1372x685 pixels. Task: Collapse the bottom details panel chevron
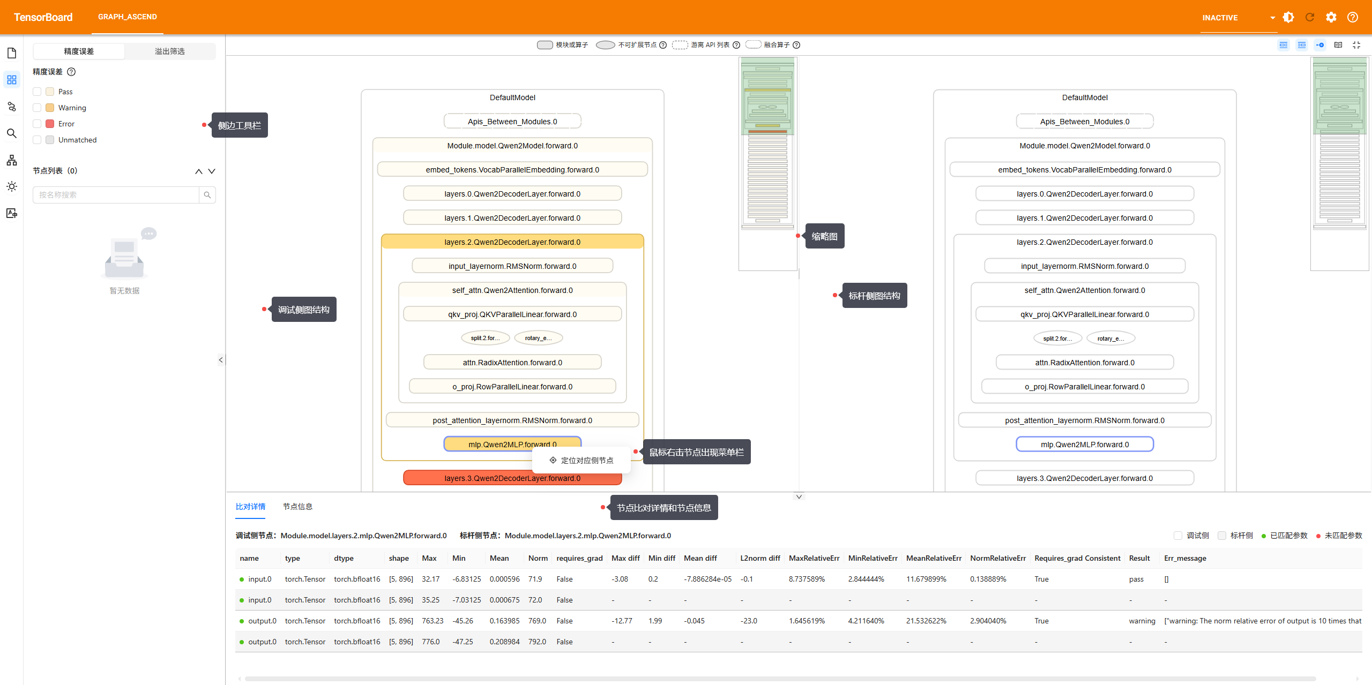[799, 497]
